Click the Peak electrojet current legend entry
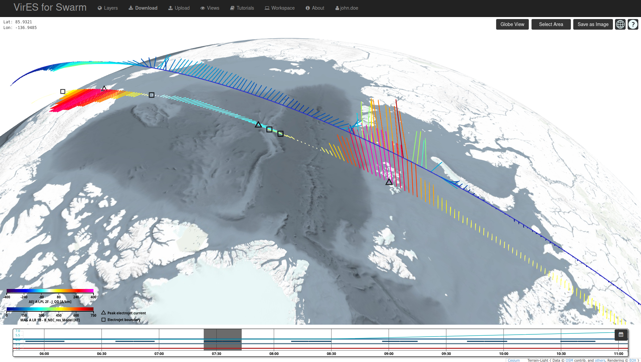The width and height of the screenshot is (641, 362). pos(124,313)
